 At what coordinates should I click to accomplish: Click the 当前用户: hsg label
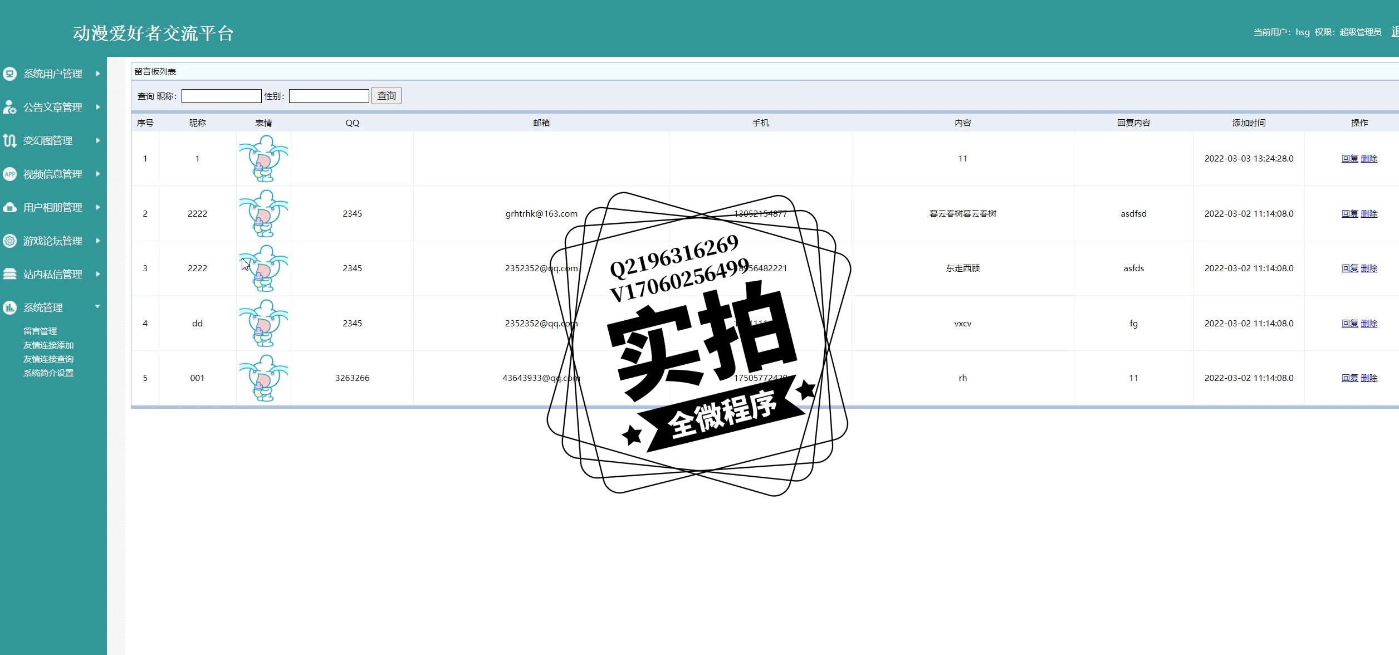tap(1281, 32)
